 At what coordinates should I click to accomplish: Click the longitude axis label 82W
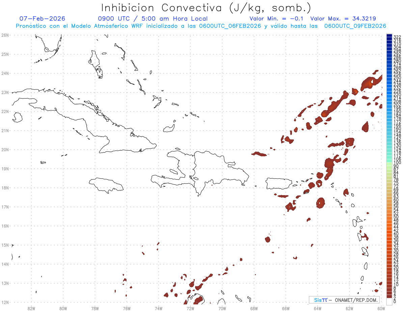pos(31,308)
